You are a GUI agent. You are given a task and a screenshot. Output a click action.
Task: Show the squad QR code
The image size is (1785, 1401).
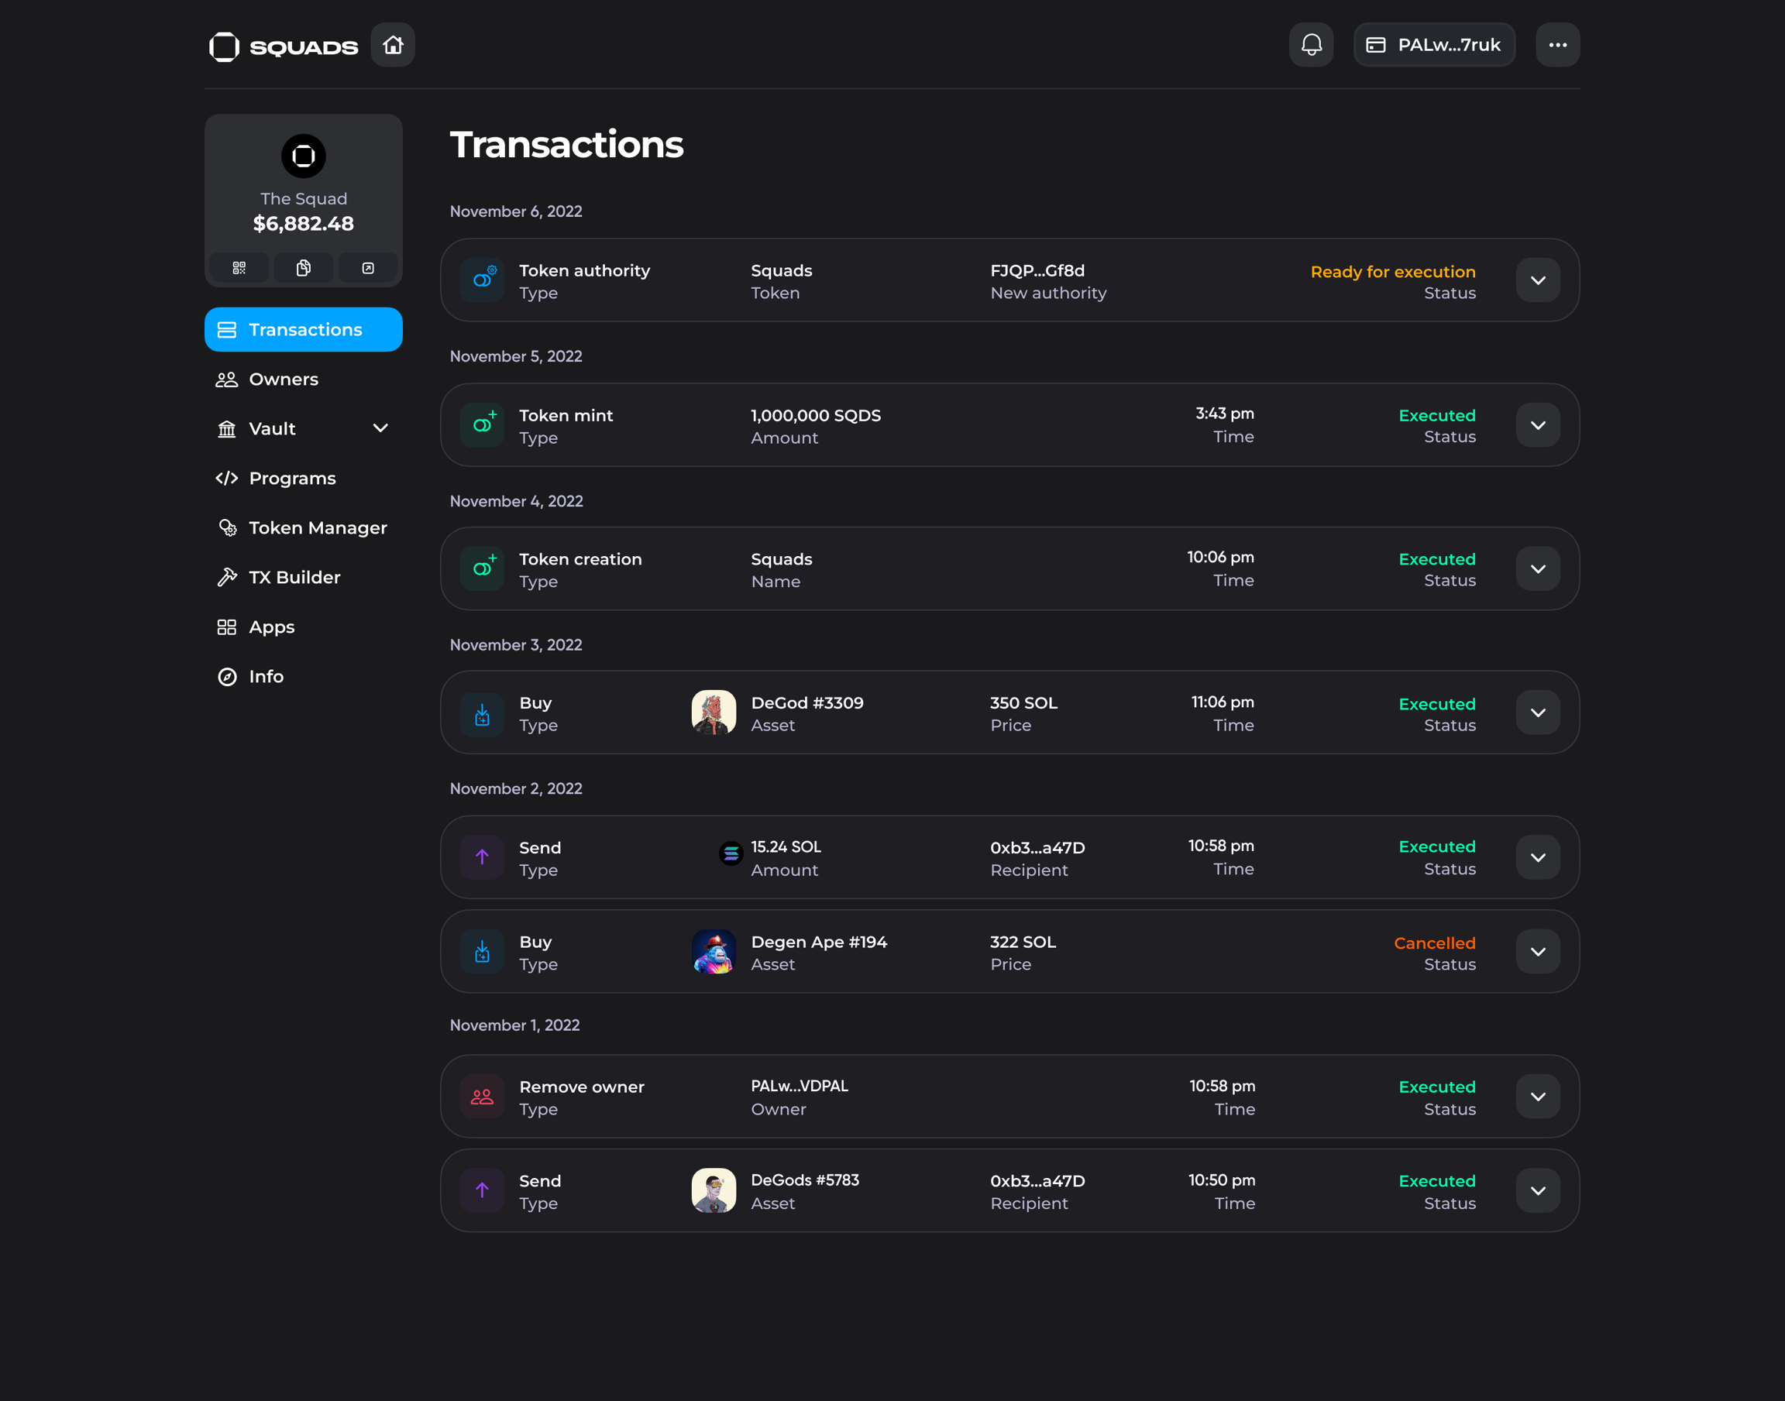click(x=239, y=268)
